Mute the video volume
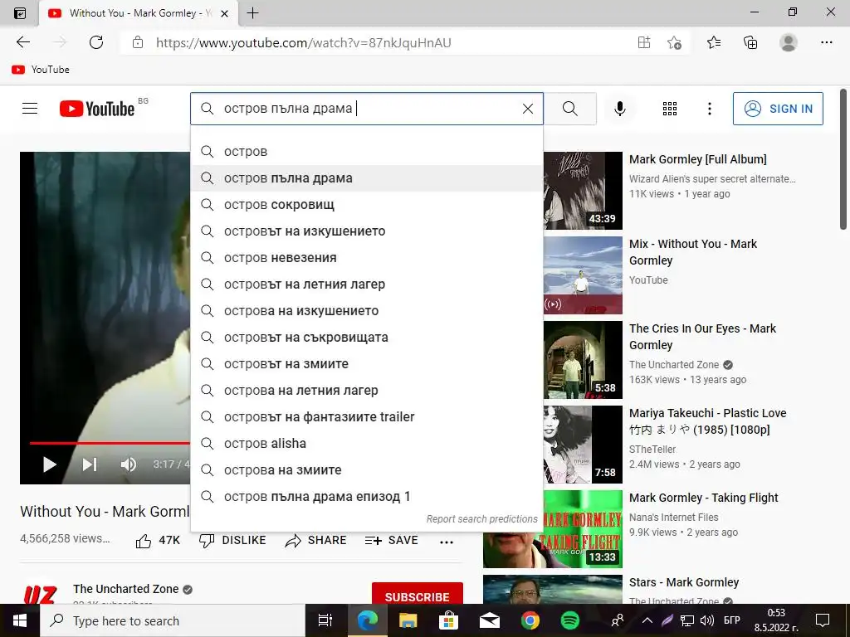 (x=129, y=464)
